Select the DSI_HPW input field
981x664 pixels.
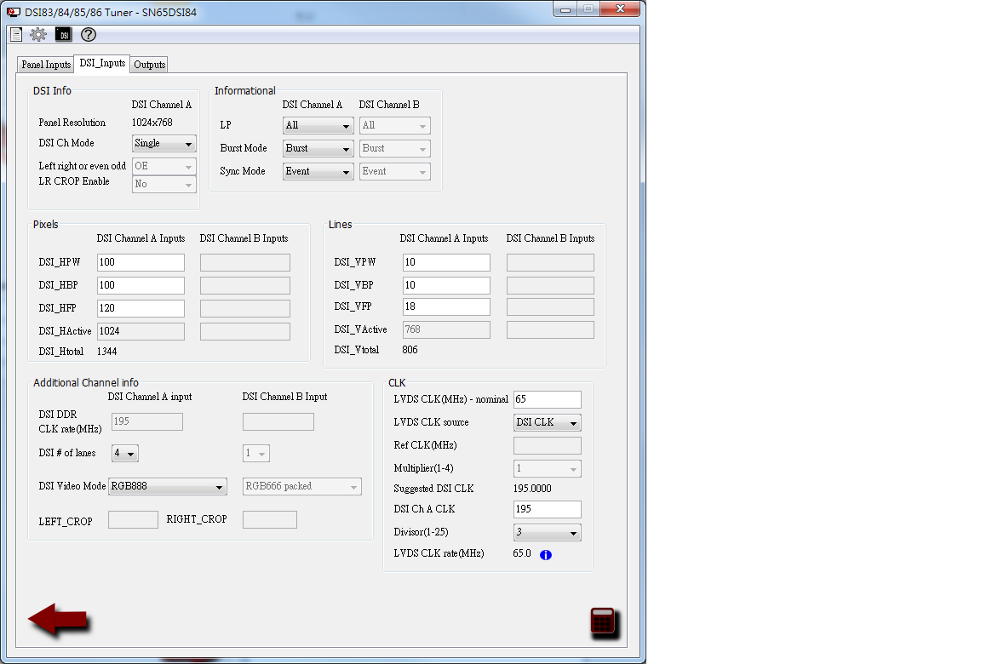tap(141, 262)
